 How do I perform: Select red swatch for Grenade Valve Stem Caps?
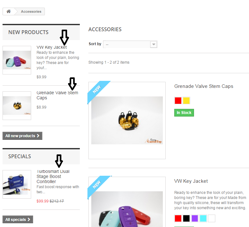[x=178, y=101]
